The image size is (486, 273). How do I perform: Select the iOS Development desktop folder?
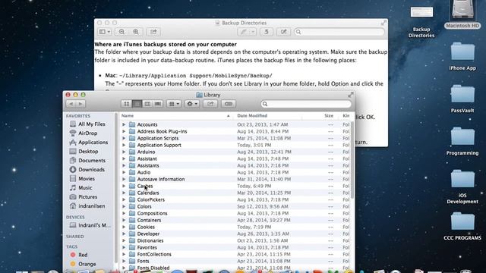(462, 187)
